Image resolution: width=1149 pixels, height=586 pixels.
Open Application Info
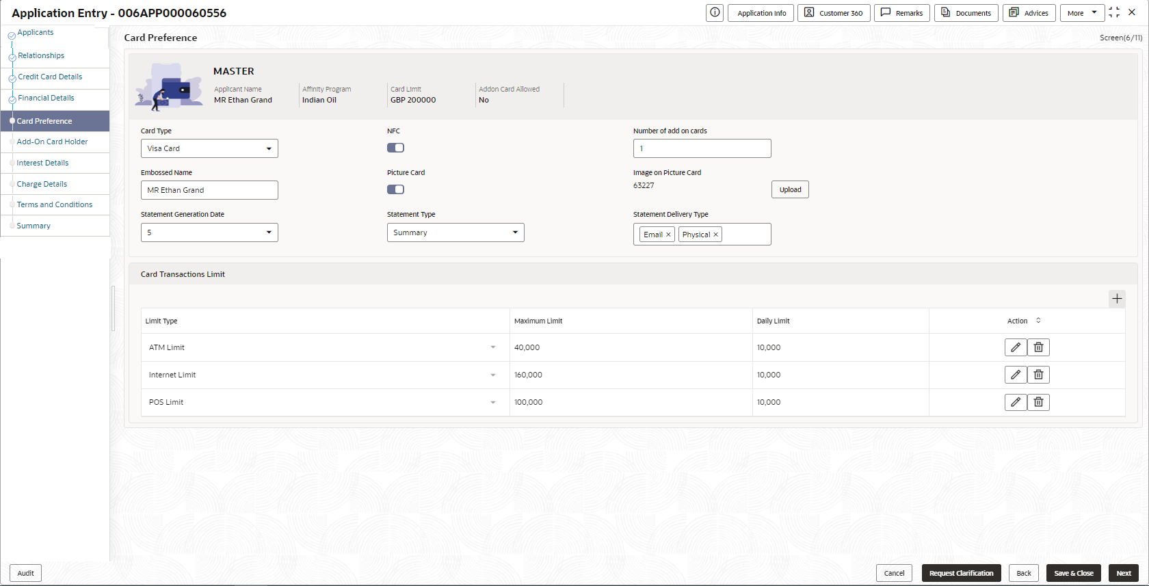[x=762, y=13]
